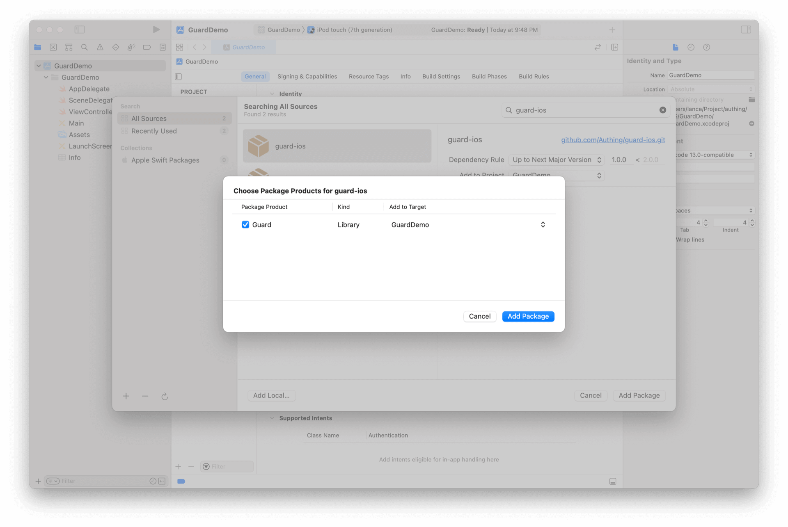Cancel the package products dialog
Screen dimensions: 788x527
[479, 316]
